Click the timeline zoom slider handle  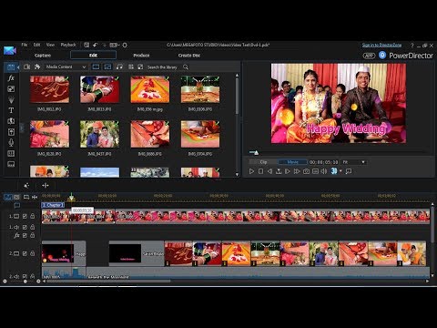(25, 282)
